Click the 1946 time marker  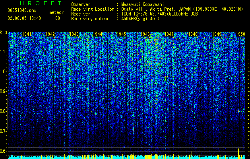(x=145, y=34)
